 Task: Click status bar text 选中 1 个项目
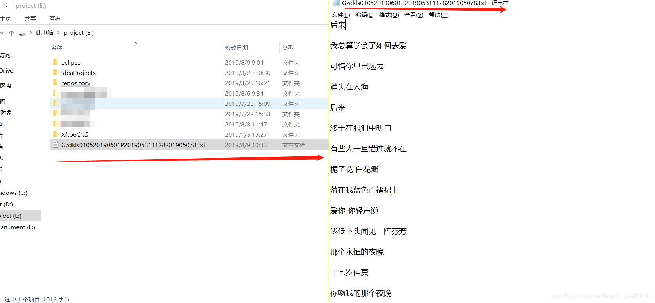pyautogui.click(x=22, y=299)
